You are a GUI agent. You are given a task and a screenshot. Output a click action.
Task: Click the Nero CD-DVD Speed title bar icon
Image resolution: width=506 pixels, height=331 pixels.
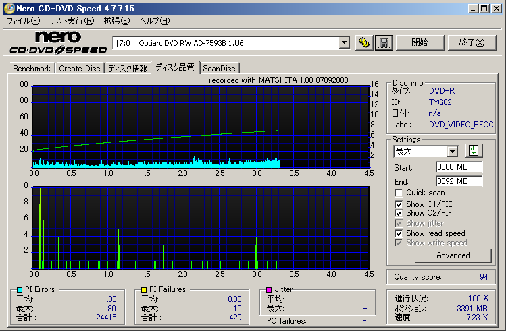pyautogui.click(x=9, y=8)
